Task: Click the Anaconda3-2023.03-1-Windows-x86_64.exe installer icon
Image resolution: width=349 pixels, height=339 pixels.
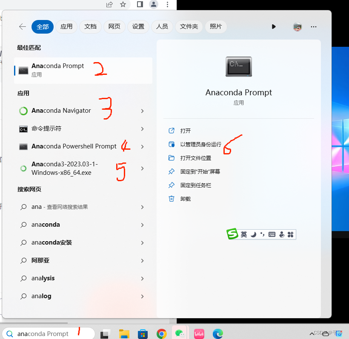Action: (23, 168)
